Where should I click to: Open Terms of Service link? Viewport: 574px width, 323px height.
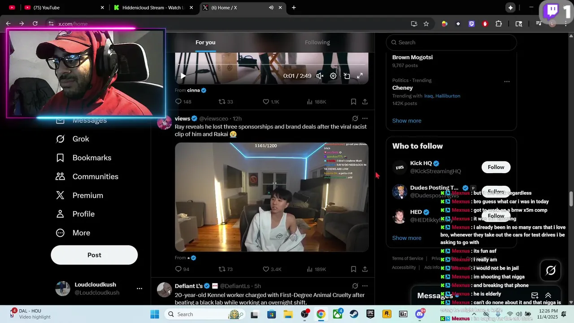click(x=408, y=258)
